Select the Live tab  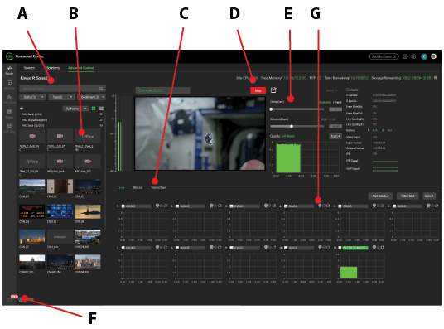pos(122,187)
